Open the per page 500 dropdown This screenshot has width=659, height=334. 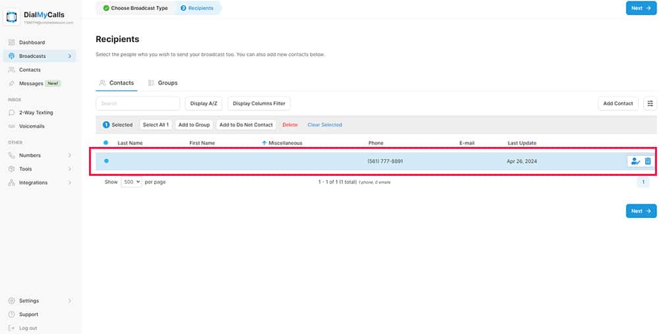point(131,182)
